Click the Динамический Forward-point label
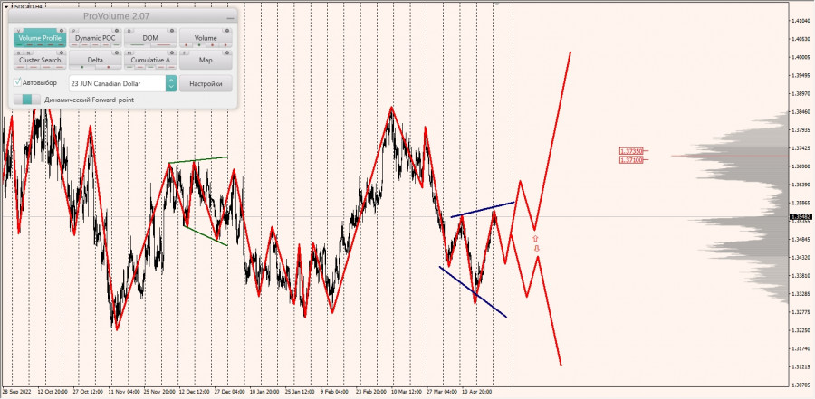 click(x=90, y=100)
